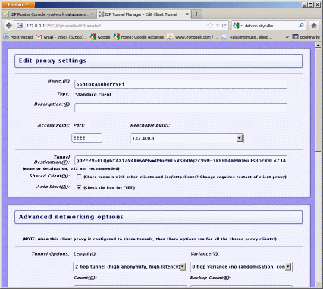Screen dimensions: 323x289
Task: Close the I2P Router Console tab
Action: [93, 14]
